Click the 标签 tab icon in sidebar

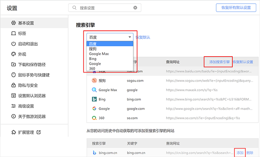(13, 33)
